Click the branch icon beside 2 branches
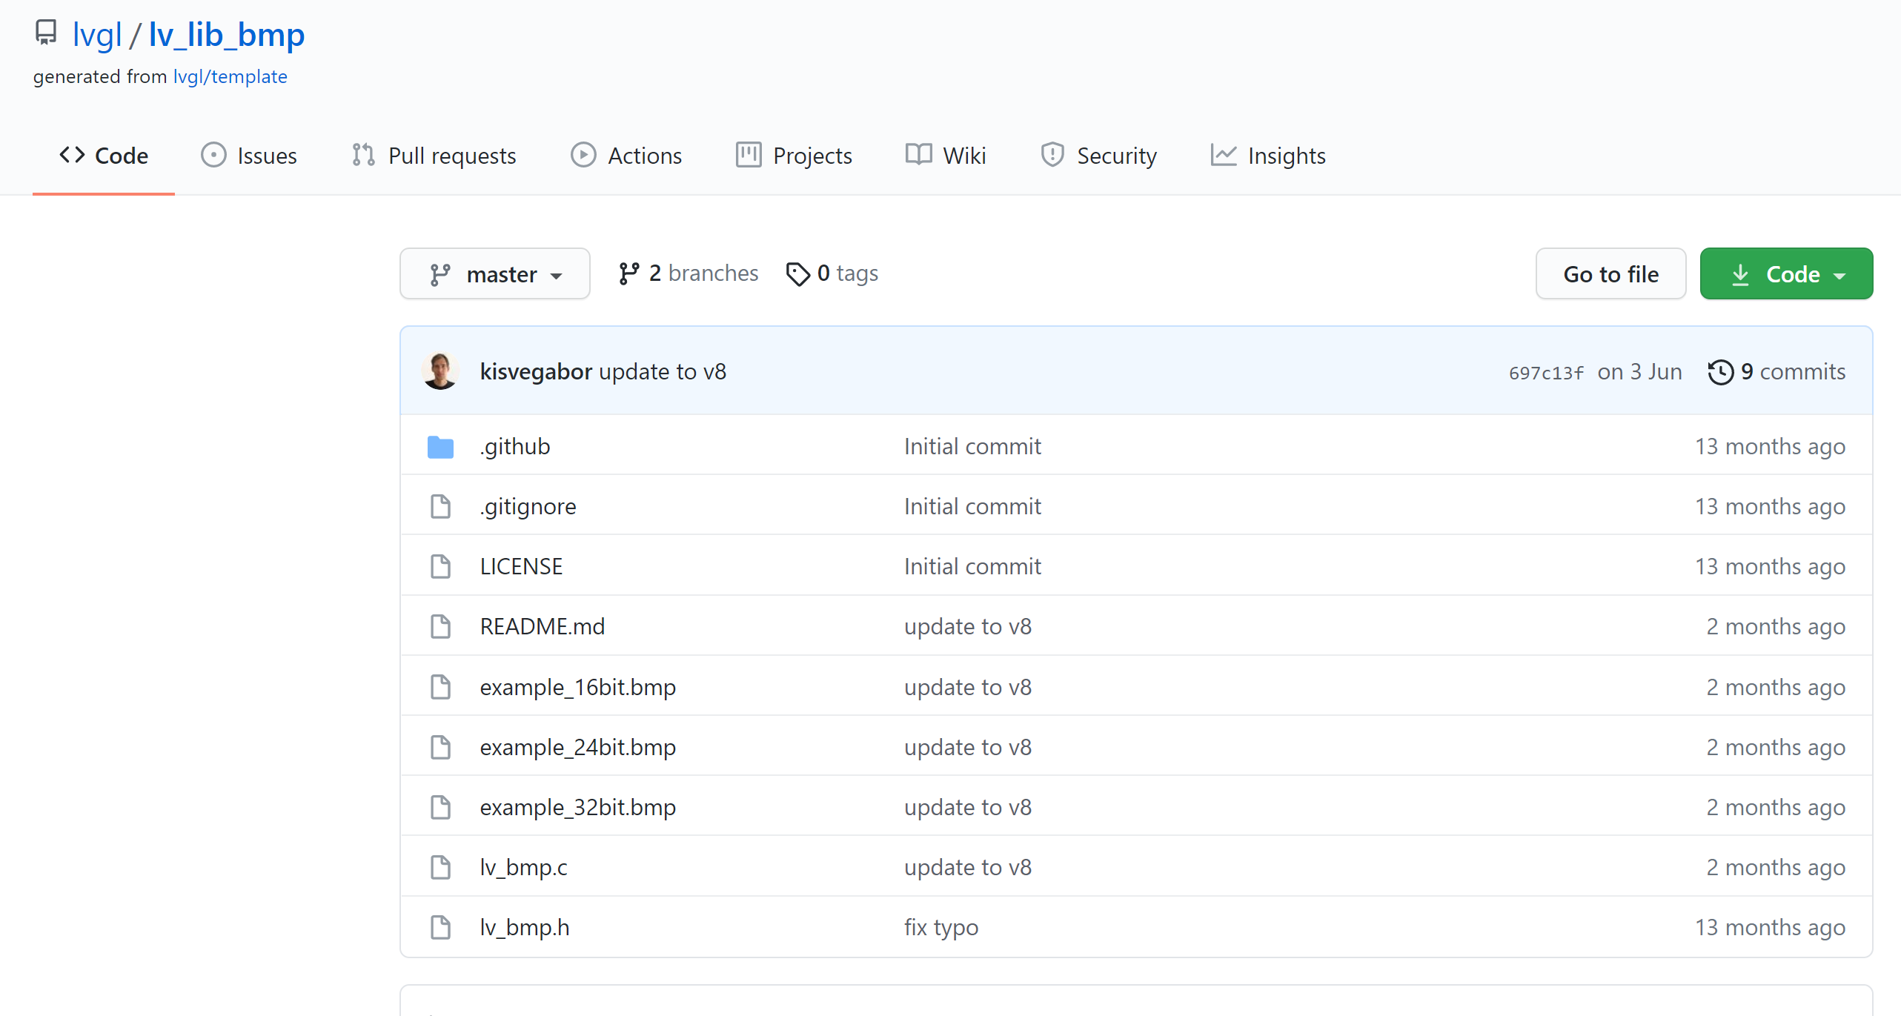The width and height of the screenshot is (1901, 1016). coord(628,274)
